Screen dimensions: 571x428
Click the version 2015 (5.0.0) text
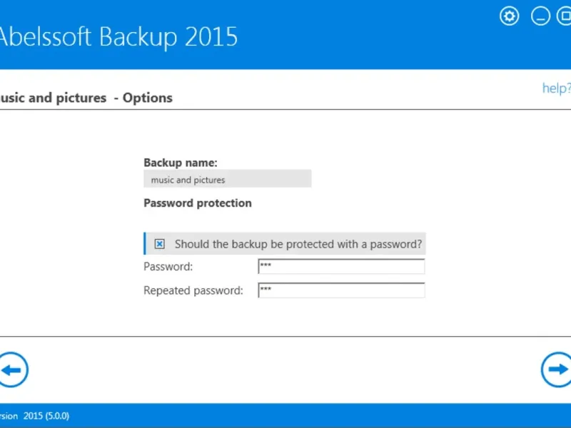(x=34, y=416)
